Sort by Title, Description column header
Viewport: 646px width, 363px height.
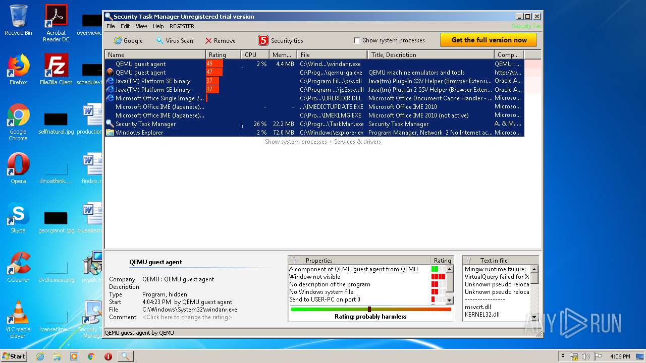click(x=431, y=54)
